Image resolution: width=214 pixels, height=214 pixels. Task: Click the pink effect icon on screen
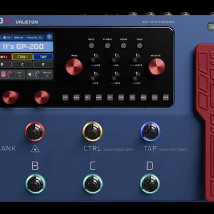pos(3,74)
